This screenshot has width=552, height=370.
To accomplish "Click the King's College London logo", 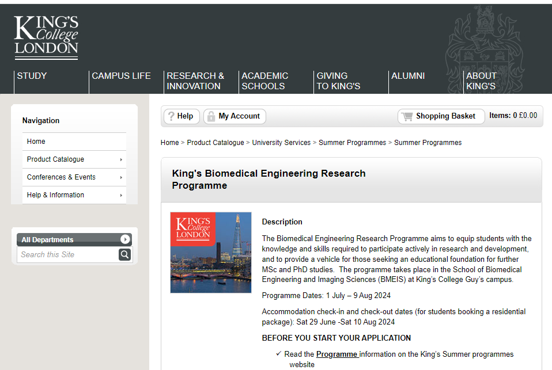I will pyautogui.click(x=46, y=37).
